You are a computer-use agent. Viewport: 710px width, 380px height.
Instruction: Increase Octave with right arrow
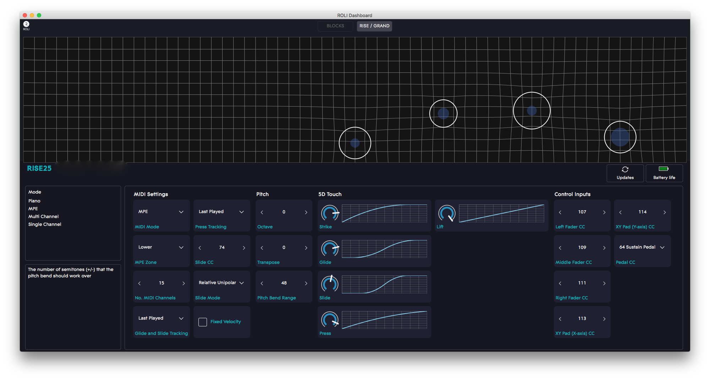pos(306,212)
